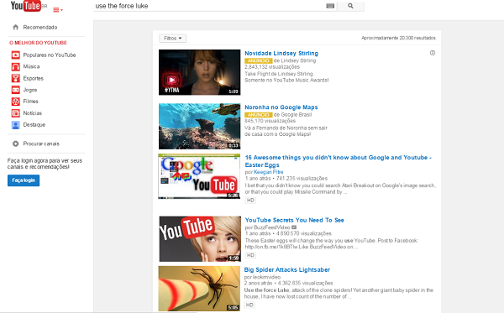
Task: Click the ANÚNCIO badge on Noronha result
Action: (x=259, y=115)
